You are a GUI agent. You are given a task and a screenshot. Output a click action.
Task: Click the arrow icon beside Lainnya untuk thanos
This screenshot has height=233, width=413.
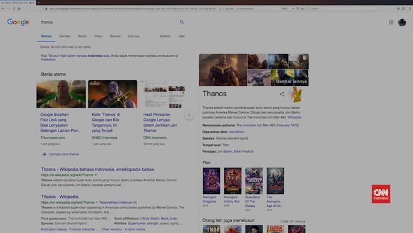44,154
